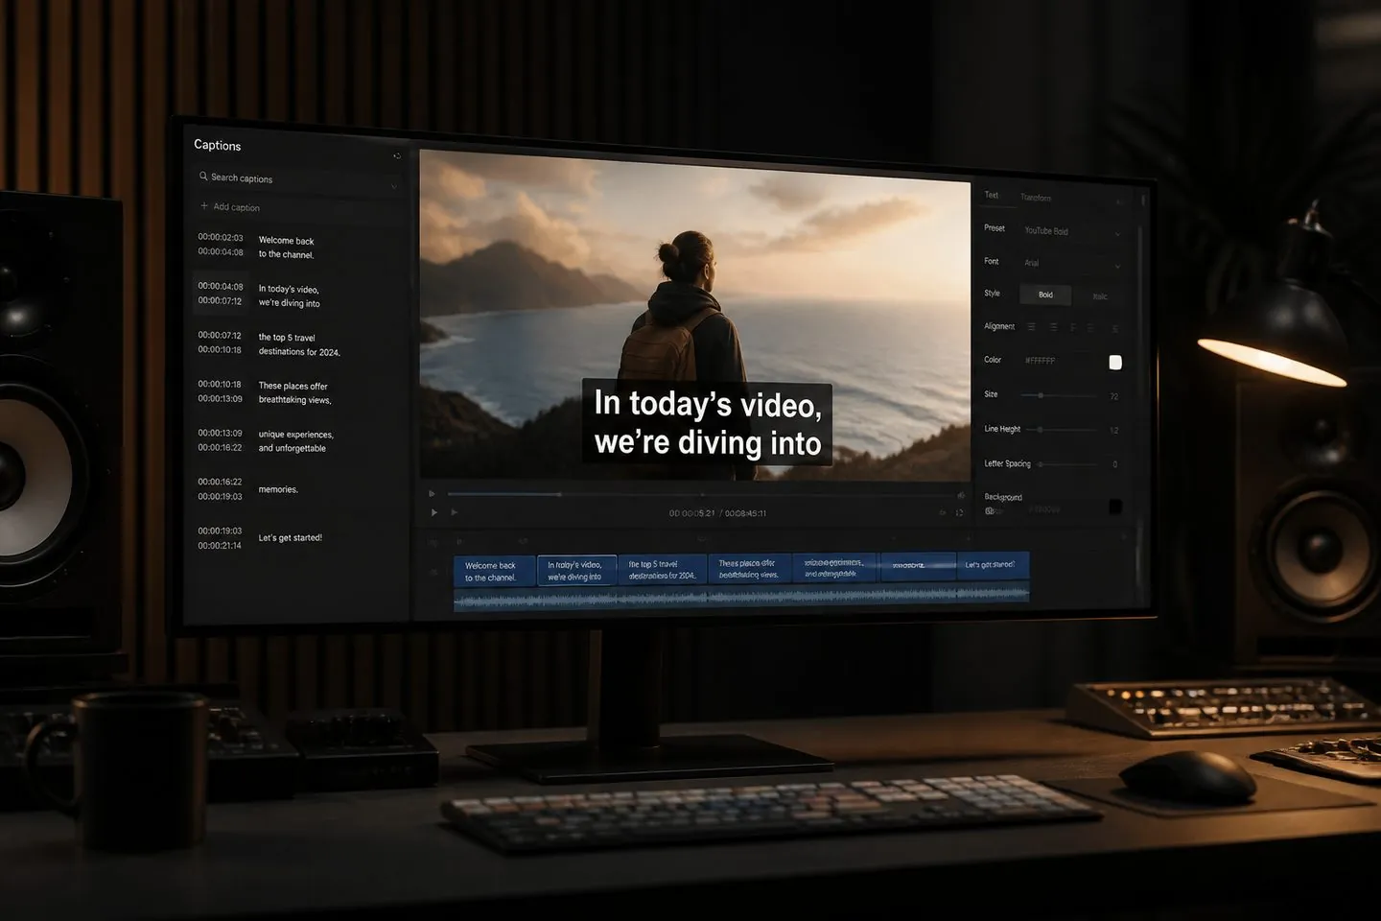Switch to the Transform tab
Screen dimensions: 1381x921
pos(1036,198)
